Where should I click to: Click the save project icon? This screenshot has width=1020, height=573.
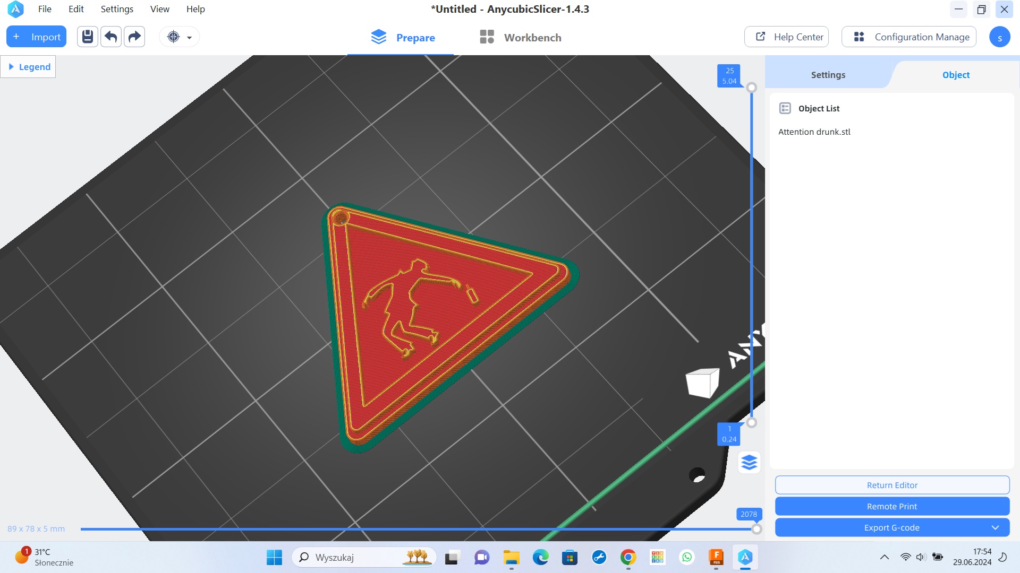[x=88, y=37]
